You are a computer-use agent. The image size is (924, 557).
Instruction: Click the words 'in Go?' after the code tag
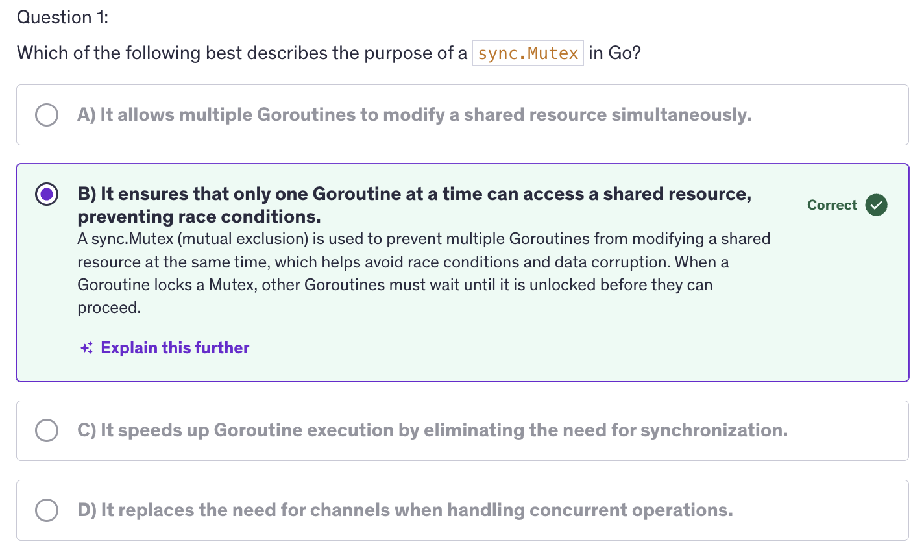coord(614,53)
